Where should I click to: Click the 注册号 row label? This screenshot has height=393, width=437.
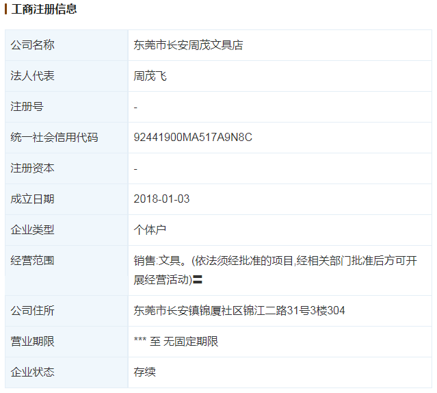[x=27, y=107]
